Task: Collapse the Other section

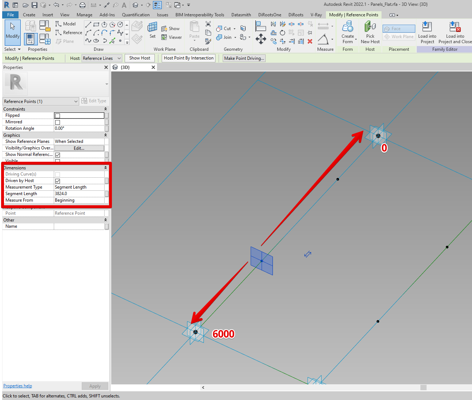Action: (x=106, y=220)
